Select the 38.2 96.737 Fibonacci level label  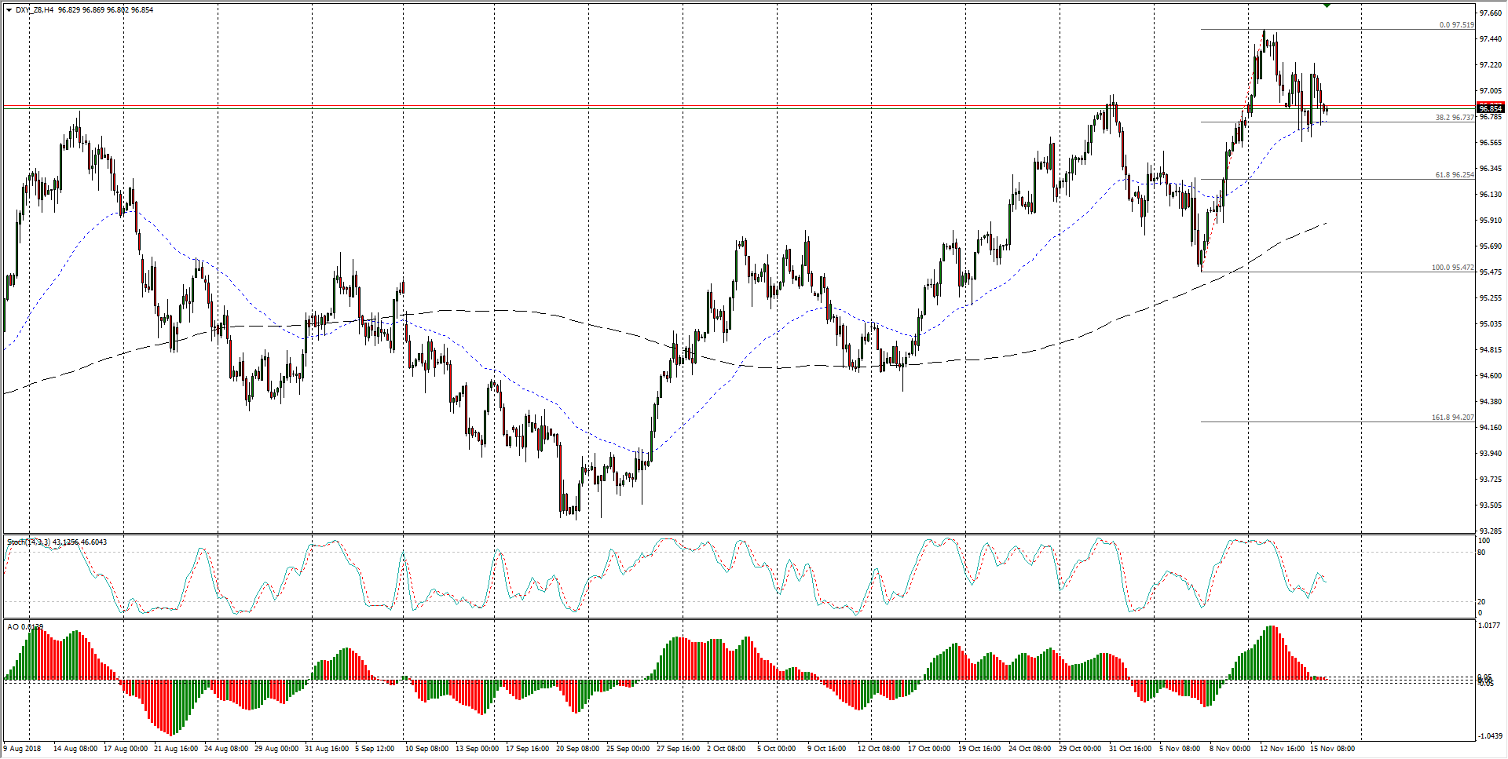(1455, 118)
